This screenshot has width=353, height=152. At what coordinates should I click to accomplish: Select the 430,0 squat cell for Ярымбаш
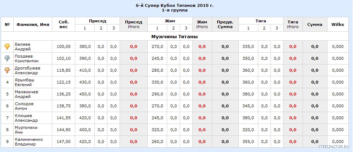pos(85,82)
